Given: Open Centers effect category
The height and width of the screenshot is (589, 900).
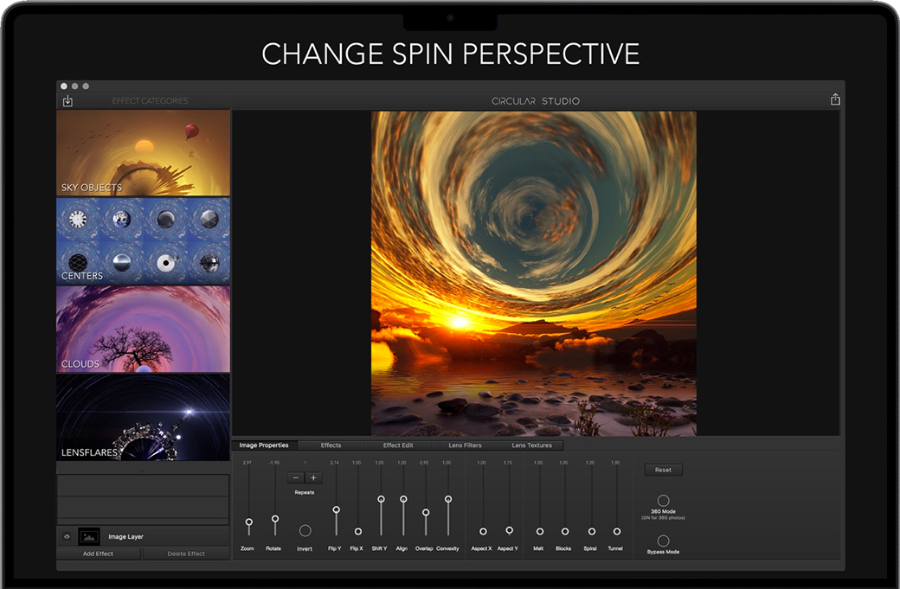Looking at the screenshot, I should 143,240.
